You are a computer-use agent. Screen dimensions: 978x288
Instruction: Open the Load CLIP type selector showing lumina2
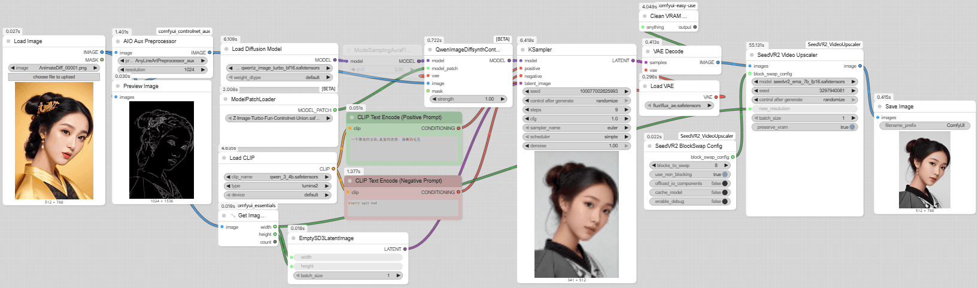278,186
